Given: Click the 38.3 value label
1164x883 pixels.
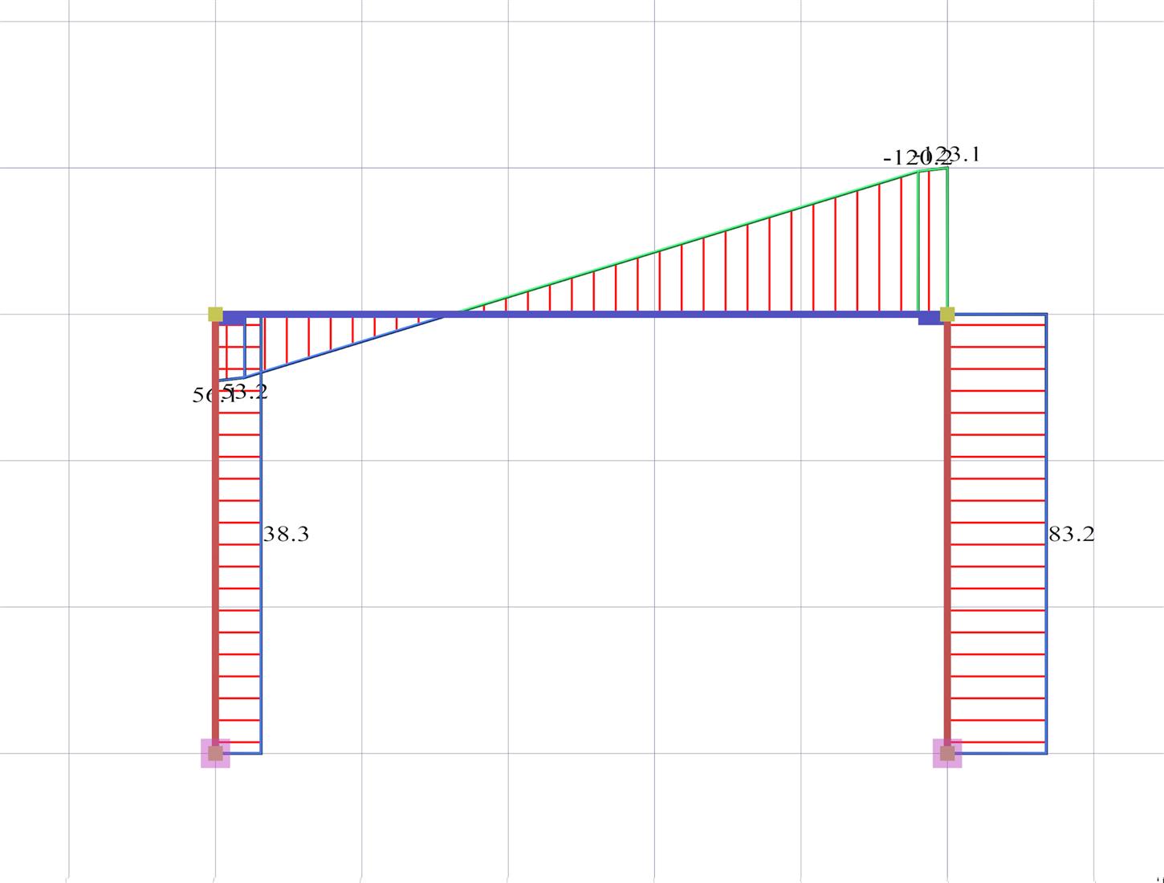Looking at the screenshot, I should point(286,535).
